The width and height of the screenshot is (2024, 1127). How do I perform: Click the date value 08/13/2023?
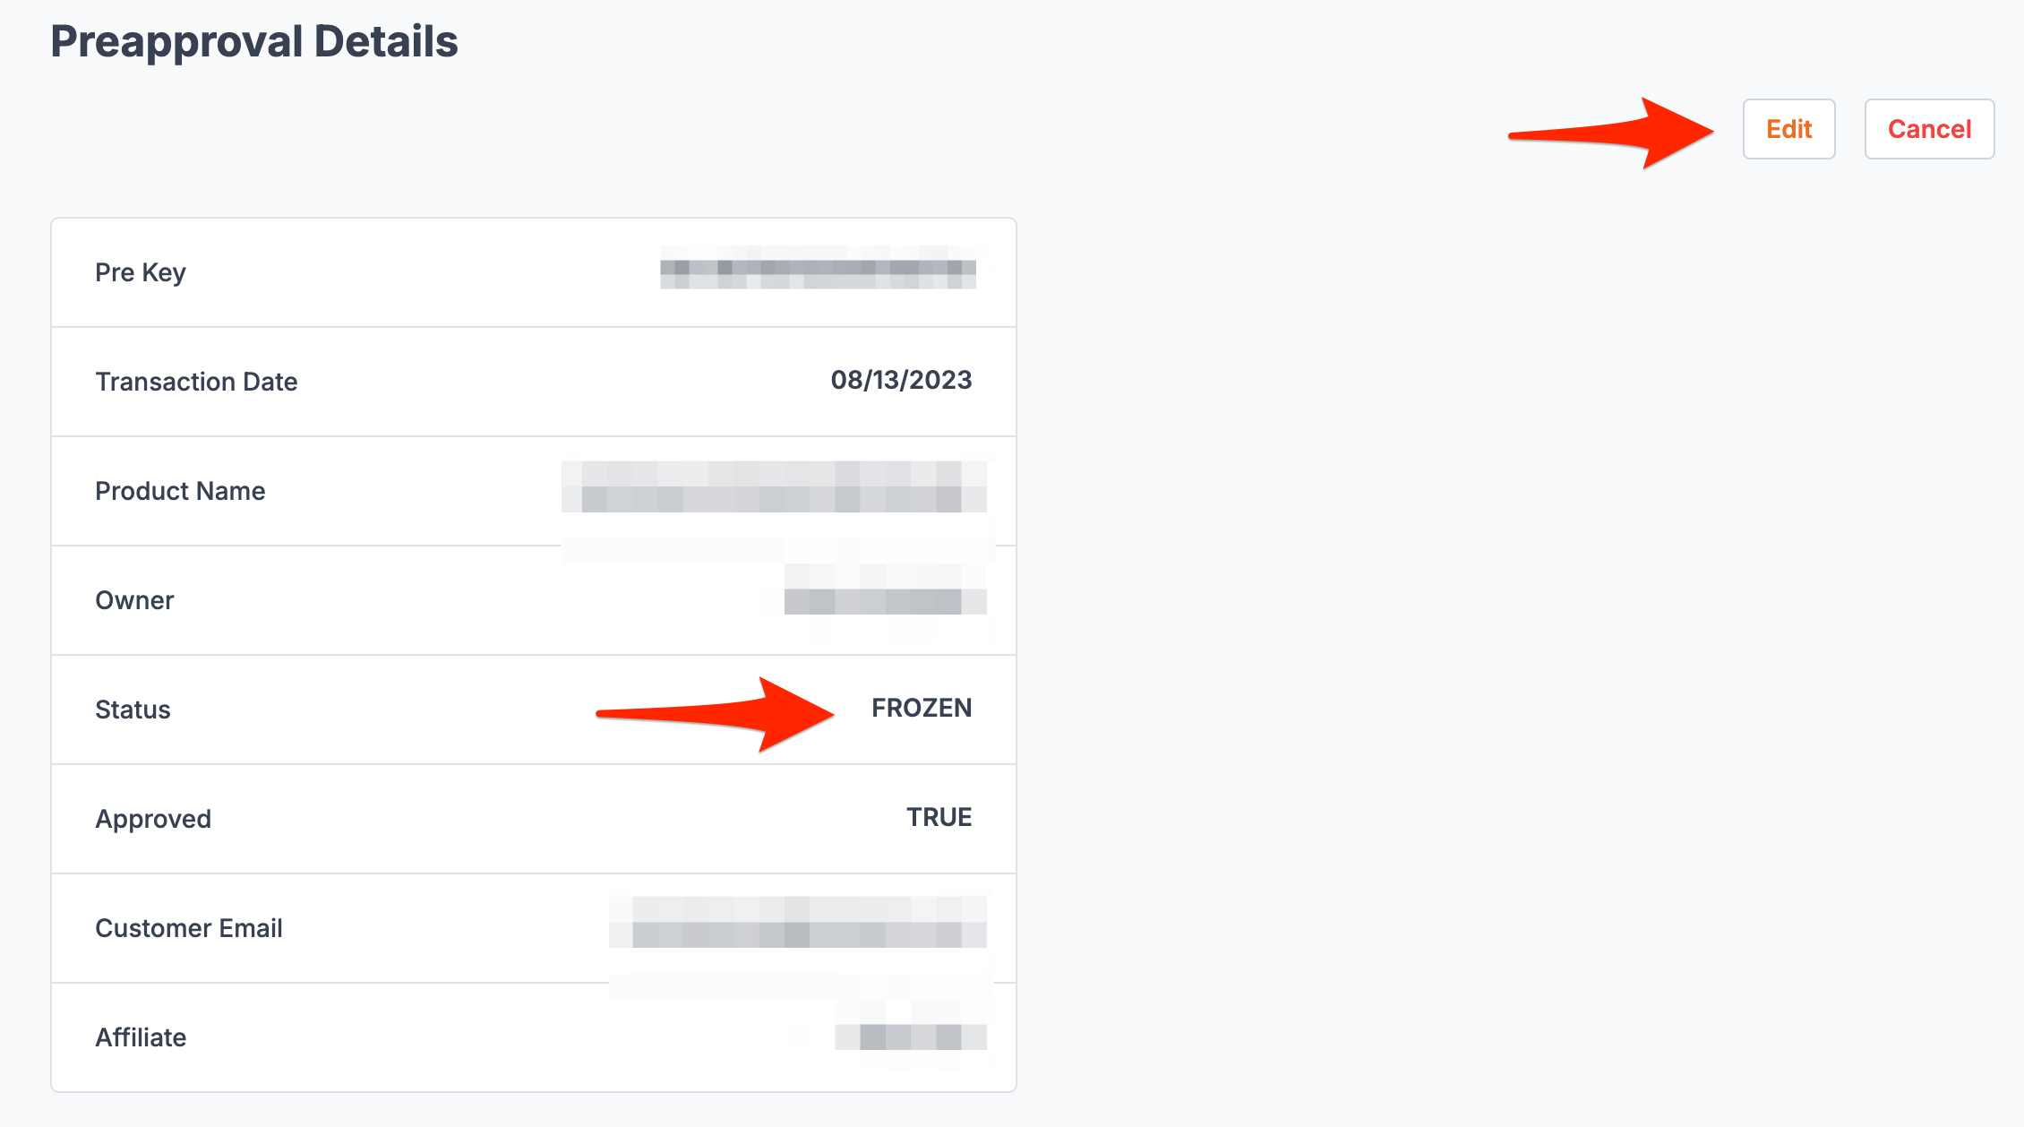click(x=901, y=381)
